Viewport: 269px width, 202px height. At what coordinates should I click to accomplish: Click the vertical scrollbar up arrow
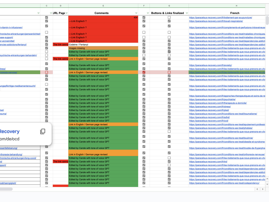(267, 179)
